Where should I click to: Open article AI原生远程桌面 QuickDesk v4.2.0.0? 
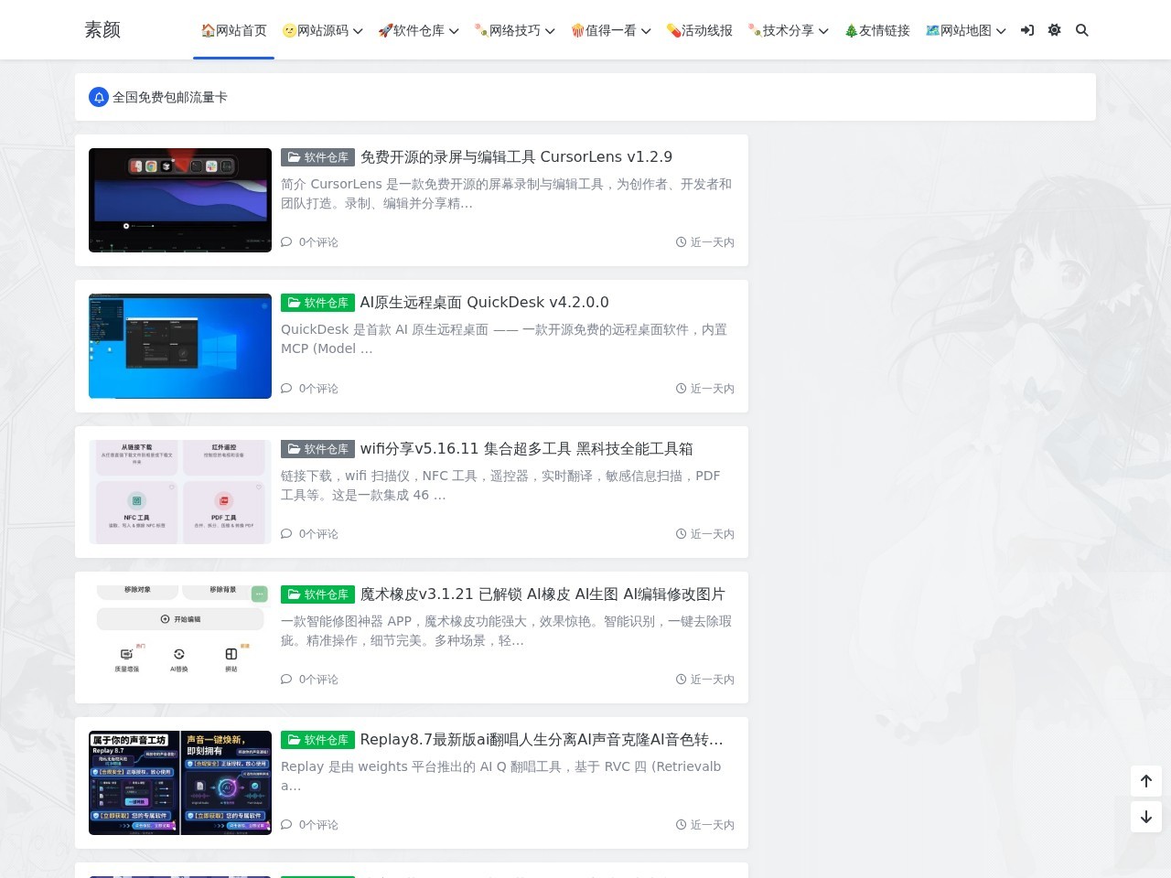pyautogui.click(x=484, y=303)
